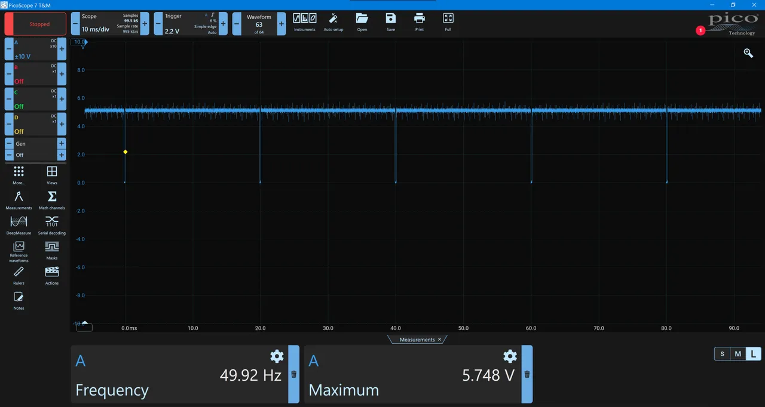This screenshot has width=765, height=407.
Task: Run Auto setup
Action: [x=333, y=22]
